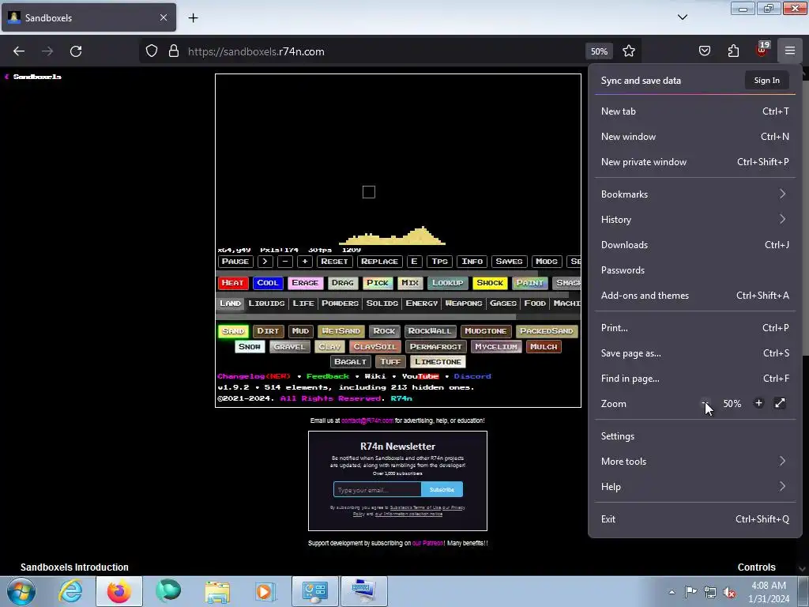The height and width of the screenshot is (607, 809).
Task: Open the list all tabs chevron
Action: (x=683, y=17)
